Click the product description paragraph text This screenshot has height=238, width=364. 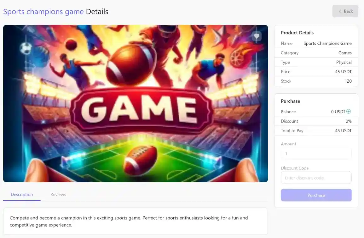pyautogui.click(x=129, y=221)
